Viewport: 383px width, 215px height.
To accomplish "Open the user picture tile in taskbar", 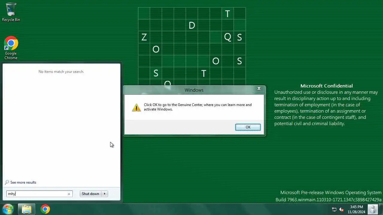I will click(x=373, y=209).
